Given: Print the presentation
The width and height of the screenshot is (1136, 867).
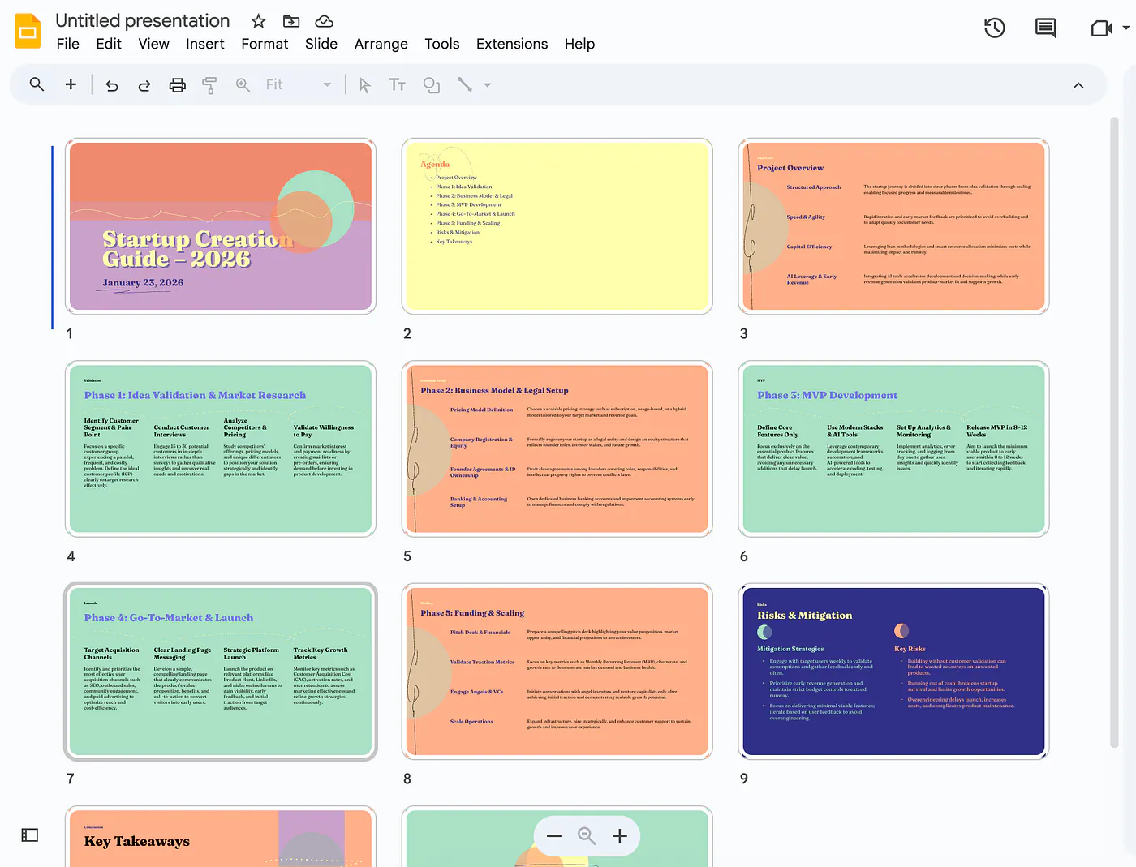Looking at the screenshot, I should [x=177, y=85].
